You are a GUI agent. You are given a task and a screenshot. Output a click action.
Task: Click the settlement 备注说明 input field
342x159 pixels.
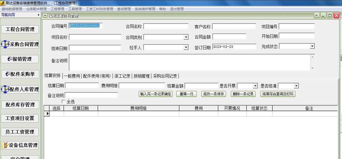91,95
